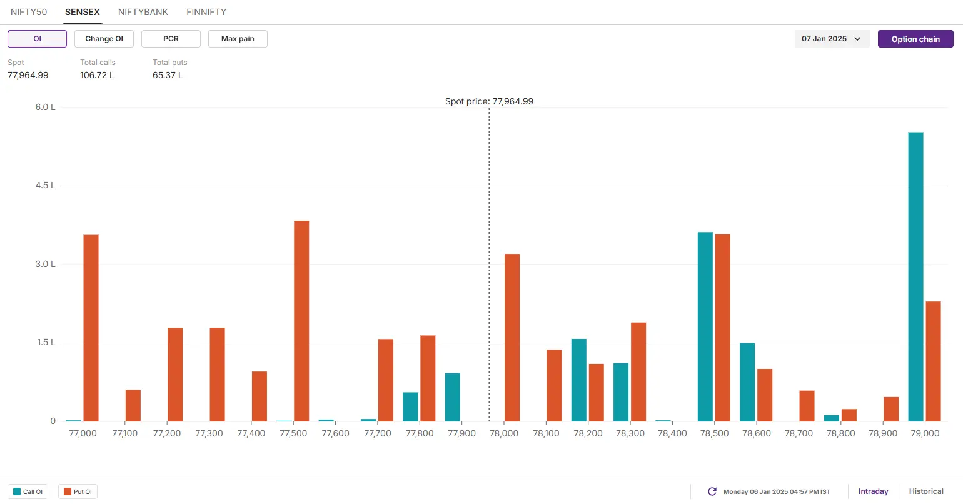The height and width of the screenshot is (504, 963).
Task: Switch to the FINNIFTY tab
Action: [206, 12]
